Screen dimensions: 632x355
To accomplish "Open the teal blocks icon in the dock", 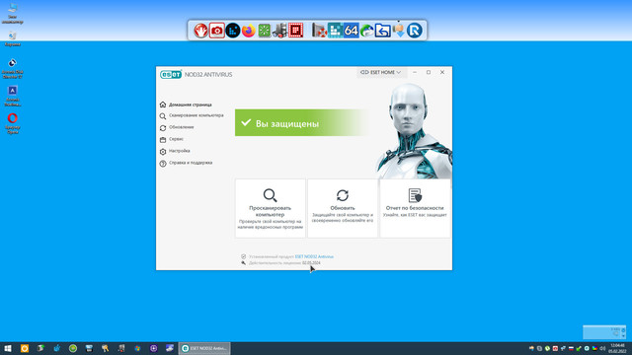I will [335, 31].
